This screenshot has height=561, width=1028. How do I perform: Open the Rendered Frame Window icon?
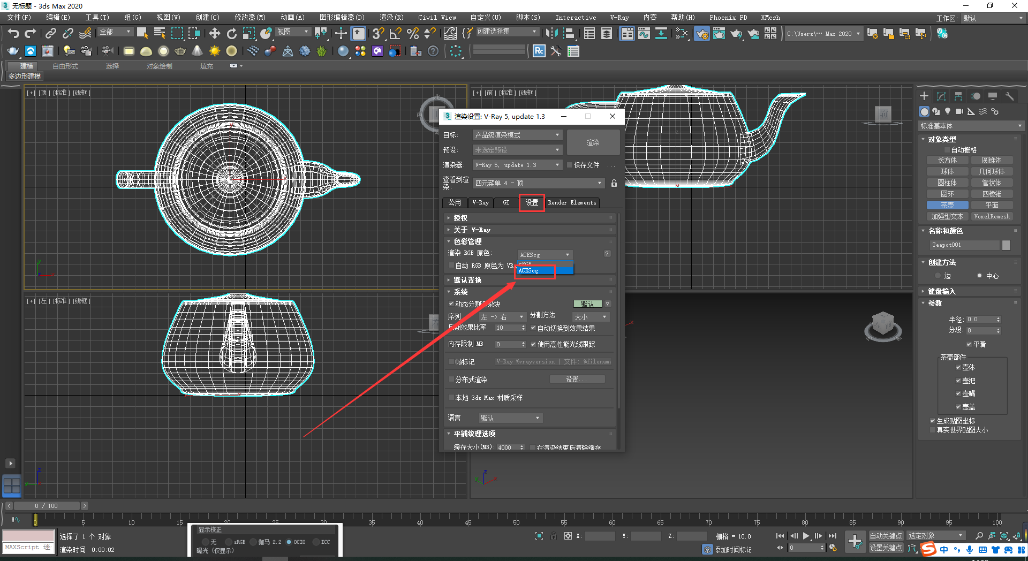click(719, 34)
